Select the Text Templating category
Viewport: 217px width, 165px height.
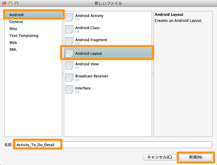[x=24, y=36]
